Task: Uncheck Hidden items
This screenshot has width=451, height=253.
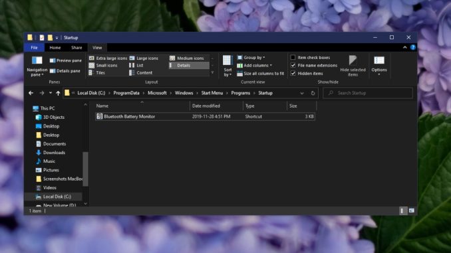Action: [293, 74]
